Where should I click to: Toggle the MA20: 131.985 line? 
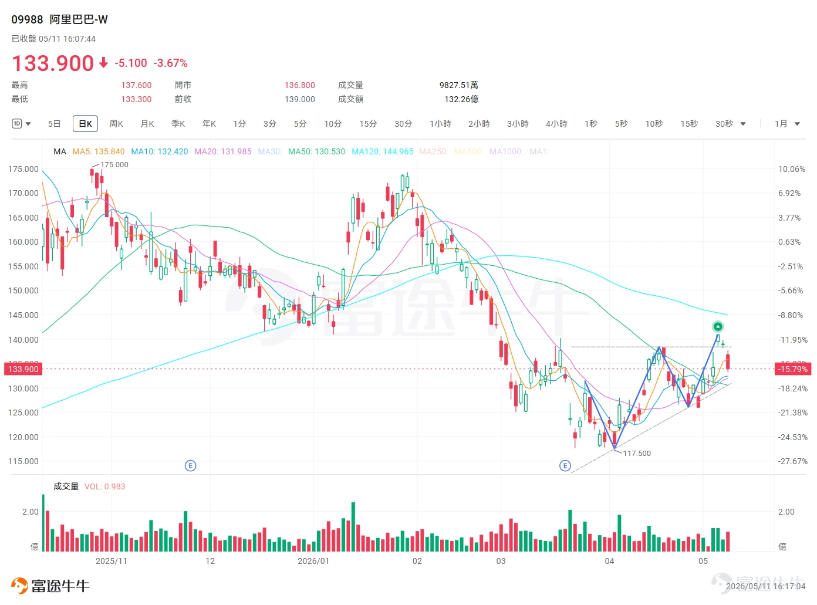pyautogui.click(x=223, y=151)
